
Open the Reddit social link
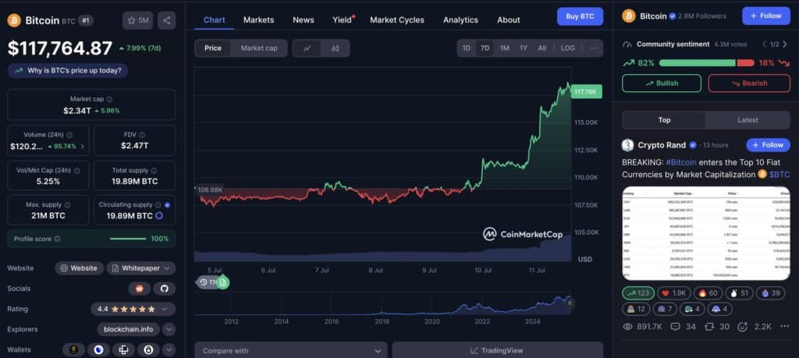click(x=140, y=289)
